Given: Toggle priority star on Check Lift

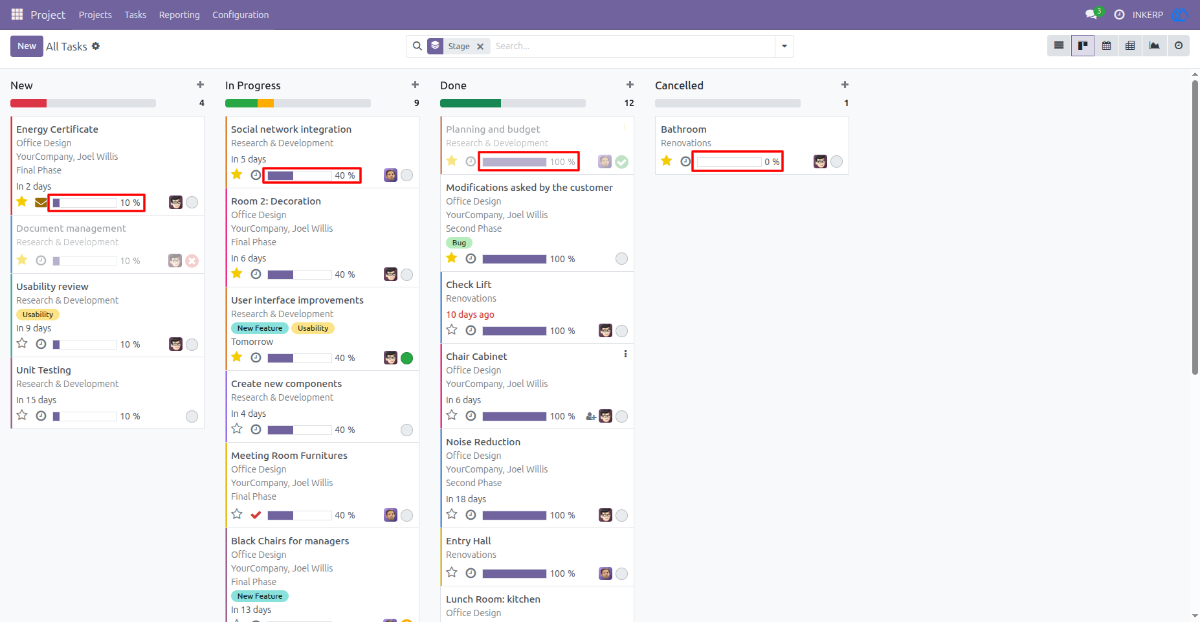Looking at the screenshot, I should (x=452, y=330).
